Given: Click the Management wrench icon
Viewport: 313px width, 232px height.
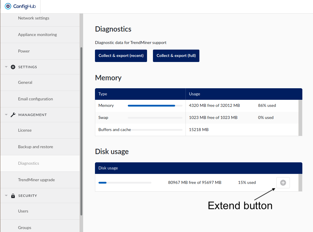Looking at the screenshot, I should pos(13,115).
